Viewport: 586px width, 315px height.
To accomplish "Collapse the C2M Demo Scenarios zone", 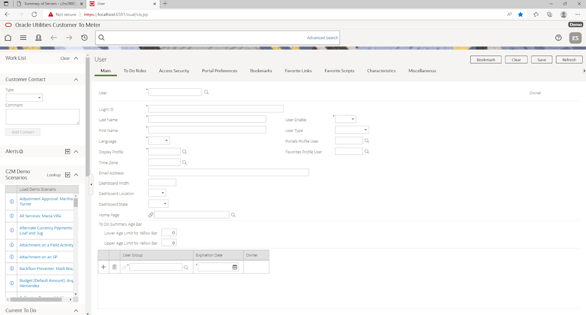I will click(76, 175).
